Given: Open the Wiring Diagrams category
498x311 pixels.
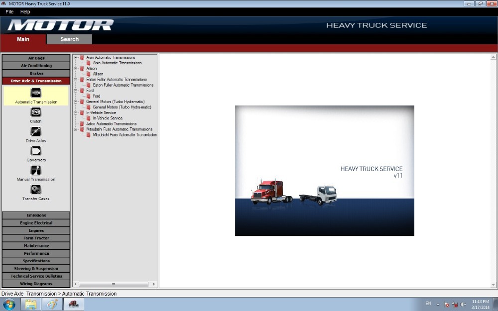Looking at the screenshot, I should coord(36,284).
